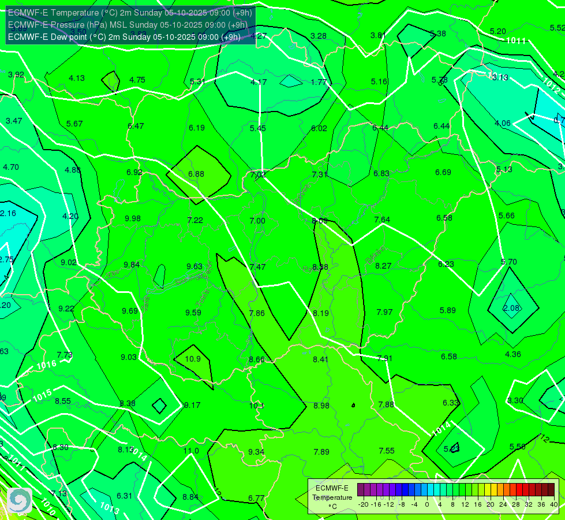
Task: Click the map value 5.89
Action: point(447,310)
